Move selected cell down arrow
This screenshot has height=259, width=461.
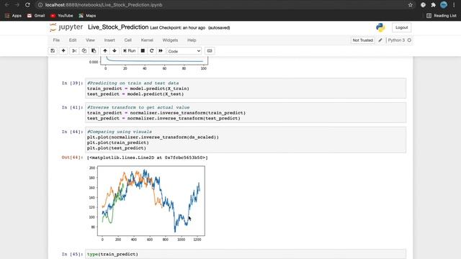tap(115, 51)
